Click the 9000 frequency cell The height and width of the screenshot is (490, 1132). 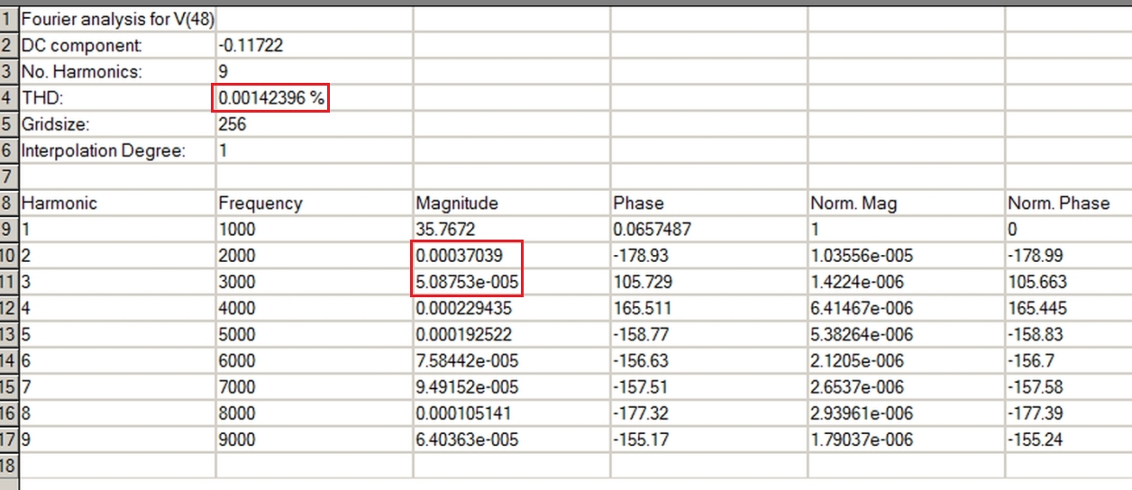click(x=314, y=440)
